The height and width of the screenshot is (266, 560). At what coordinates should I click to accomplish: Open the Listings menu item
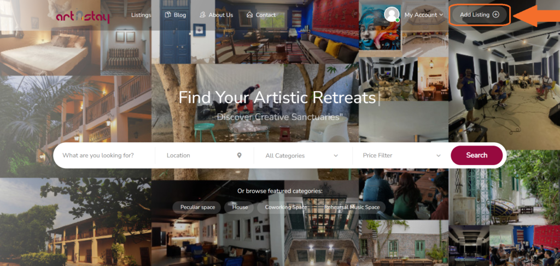tap(141, 15)
